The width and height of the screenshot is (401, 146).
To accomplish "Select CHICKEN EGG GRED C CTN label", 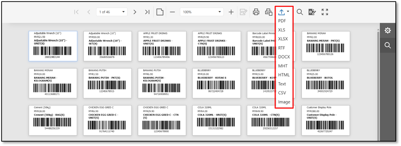I will [162, 120].
